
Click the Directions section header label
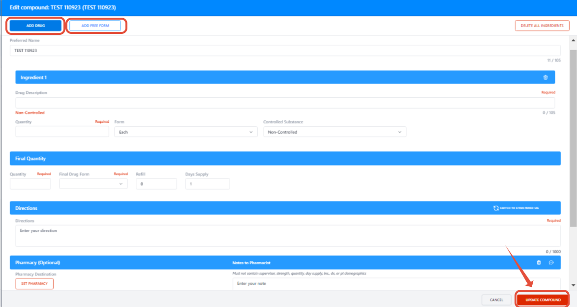(x=26, y=208)
